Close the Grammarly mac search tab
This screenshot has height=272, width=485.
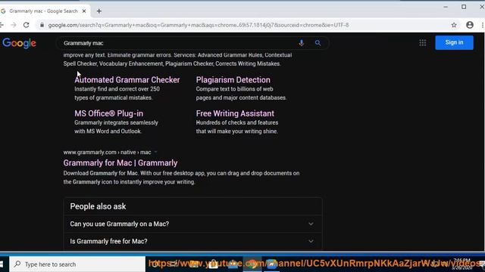pyautogui.click(x=84, y=11)
